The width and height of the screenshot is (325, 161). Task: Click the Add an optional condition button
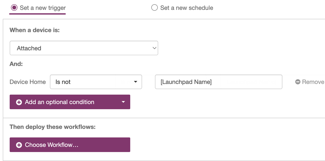click(70, 102)
